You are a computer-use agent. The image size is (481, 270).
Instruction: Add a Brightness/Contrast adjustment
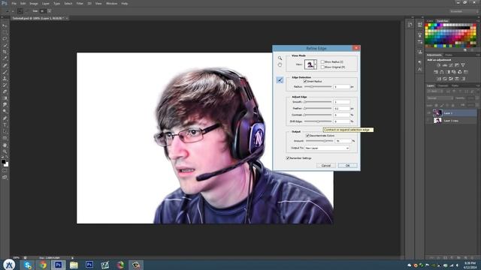coord(438,65)
